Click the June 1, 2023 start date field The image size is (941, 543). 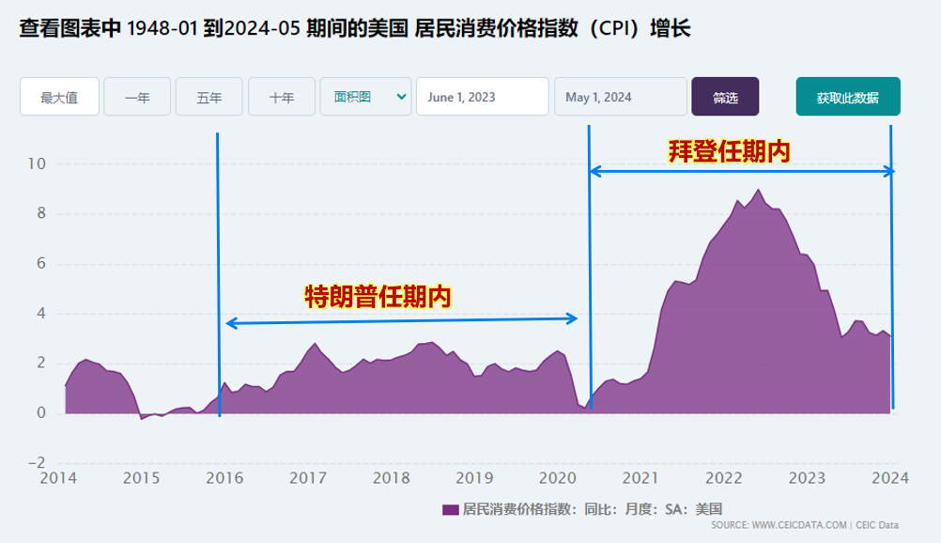tap(482, 97)
